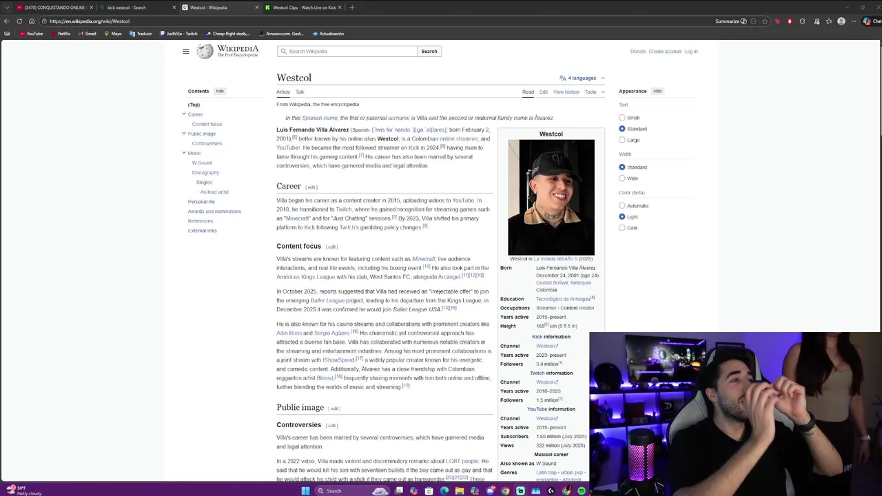This screenshot has height=496, width=882.
Task: Hide the Contents sidebar
Action: 219,91
